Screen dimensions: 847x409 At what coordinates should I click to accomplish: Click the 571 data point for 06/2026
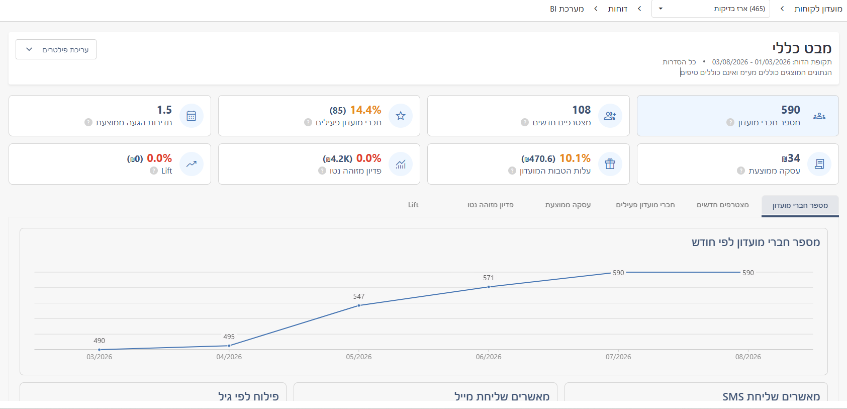(x=489, y=287)
